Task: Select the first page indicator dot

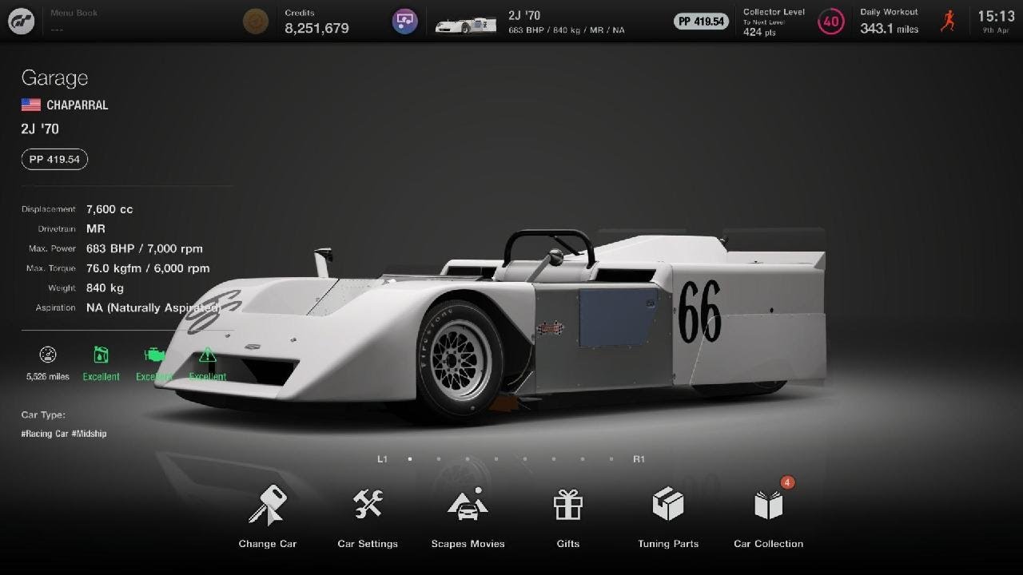Action: tap(410, 459)
